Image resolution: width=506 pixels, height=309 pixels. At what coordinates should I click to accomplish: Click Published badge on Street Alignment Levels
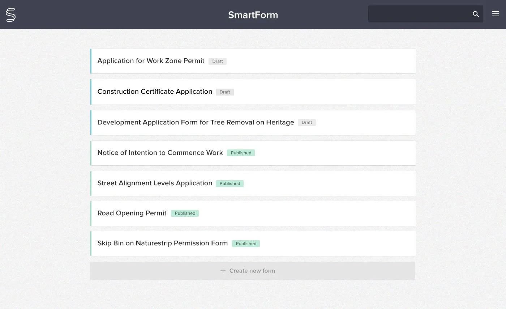[x=230, y=183]
